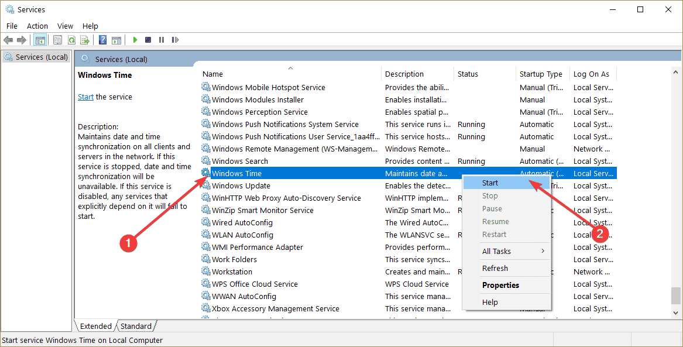Click gear icon of WWAN AutoConfig row
683x347 pixels.
point(206,296)
